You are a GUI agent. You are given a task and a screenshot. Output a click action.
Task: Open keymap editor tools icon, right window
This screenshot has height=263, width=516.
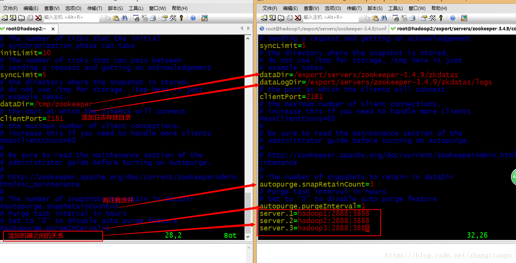pyautogui.click(x=433, y=18)
